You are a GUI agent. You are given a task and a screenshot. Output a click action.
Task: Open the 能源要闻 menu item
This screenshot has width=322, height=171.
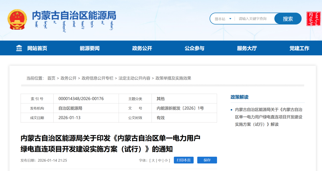[x=90, y=48]
